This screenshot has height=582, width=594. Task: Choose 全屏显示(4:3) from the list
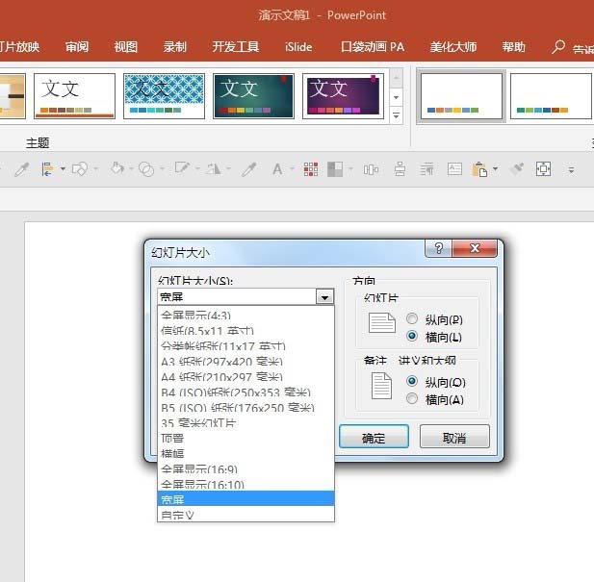pos(245,315)
